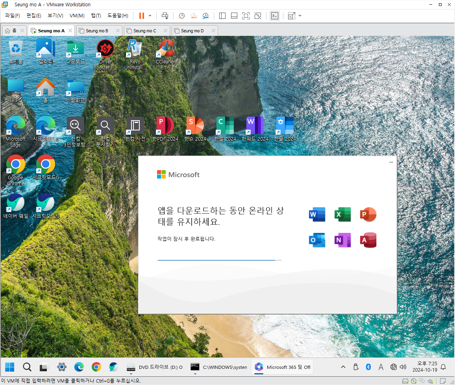
Task: Select the Revo Uninstaller shortcut
Action: coord(135,55)
